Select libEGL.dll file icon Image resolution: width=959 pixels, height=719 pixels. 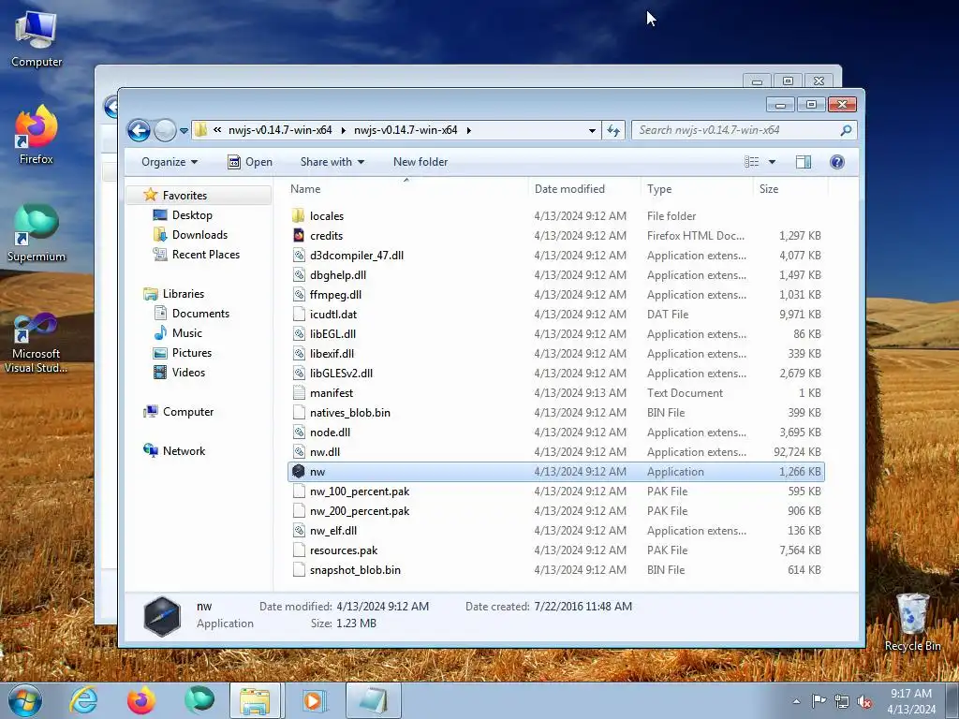[x=299, y=334]
